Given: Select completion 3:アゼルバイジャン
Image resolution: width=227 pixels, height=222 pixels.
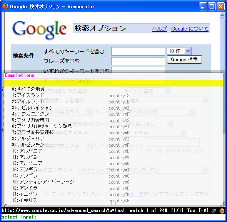Looking at the screenshot, I should (x=33, y=108).
